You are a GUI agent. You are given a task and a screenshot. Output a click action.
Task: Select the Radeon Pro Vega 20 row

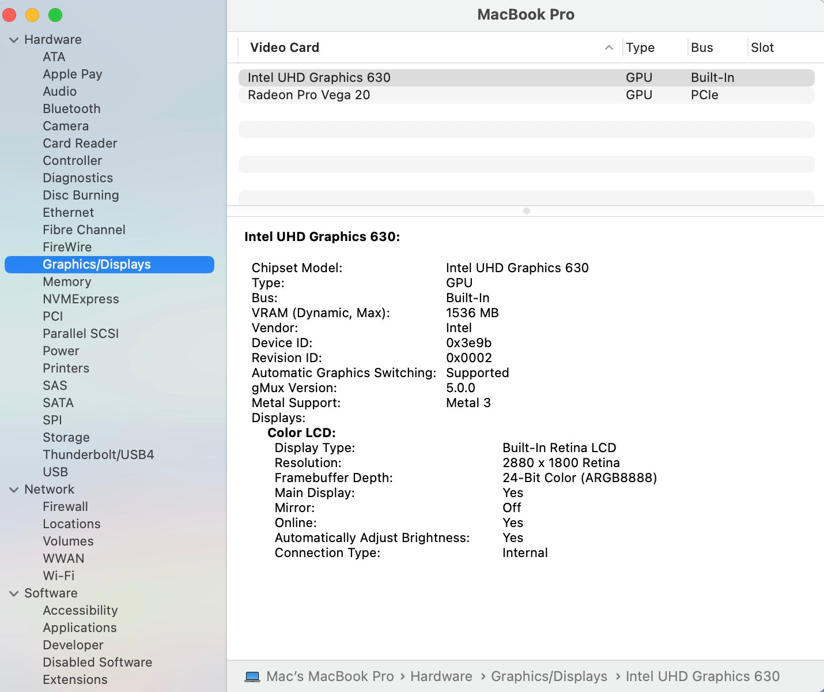pyautogui.click(x=309, y=95)
